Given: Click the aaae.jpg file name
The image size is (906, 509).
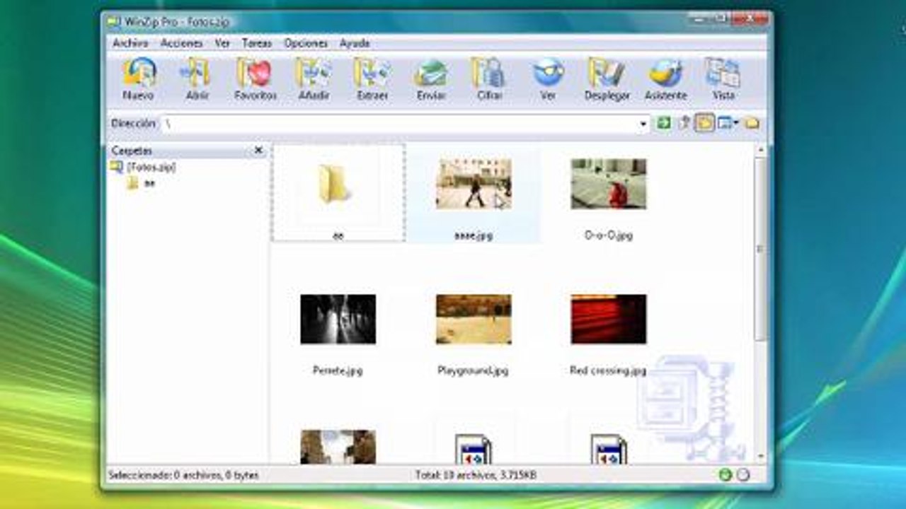Looking at the screenshot, I should 473,235.
